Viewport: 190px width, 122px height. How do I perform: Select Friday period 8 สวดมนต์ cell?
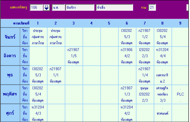(163, 113)
